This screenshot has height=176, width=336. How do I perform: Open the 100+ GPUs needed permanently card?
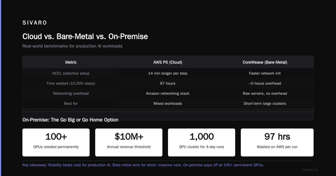pyautogui.click(x=56, y=142)
